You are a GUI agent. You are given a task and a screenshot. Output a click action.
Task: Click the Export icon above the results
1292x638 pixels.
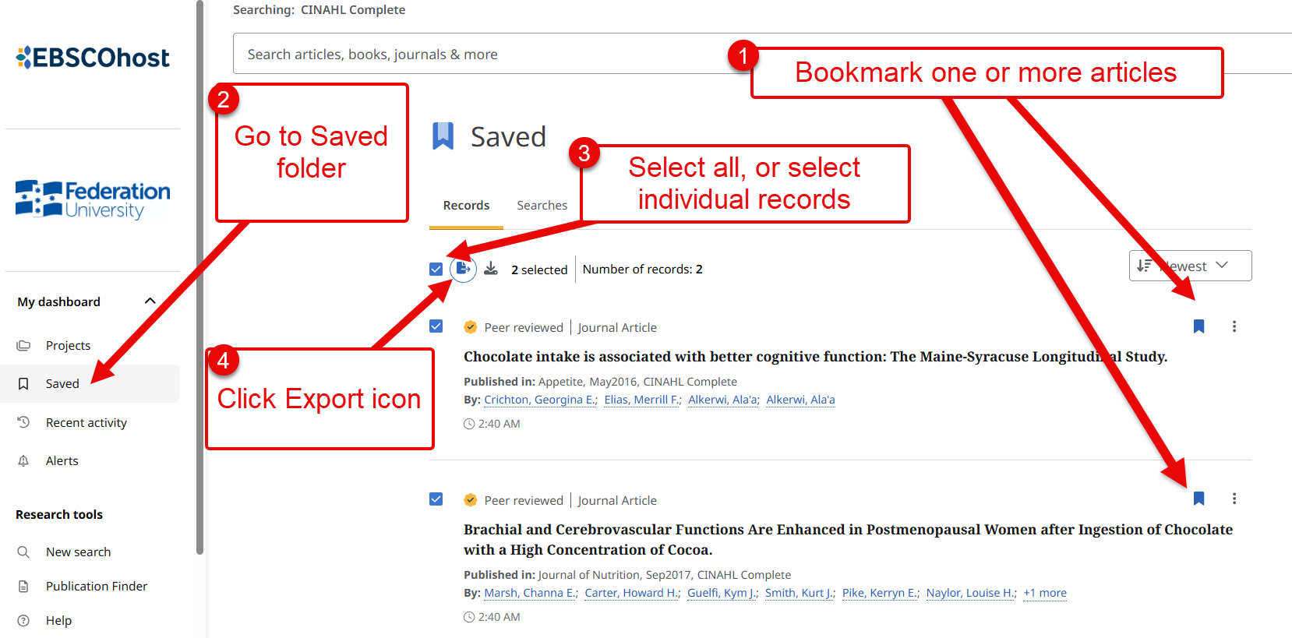pos(463,268)
